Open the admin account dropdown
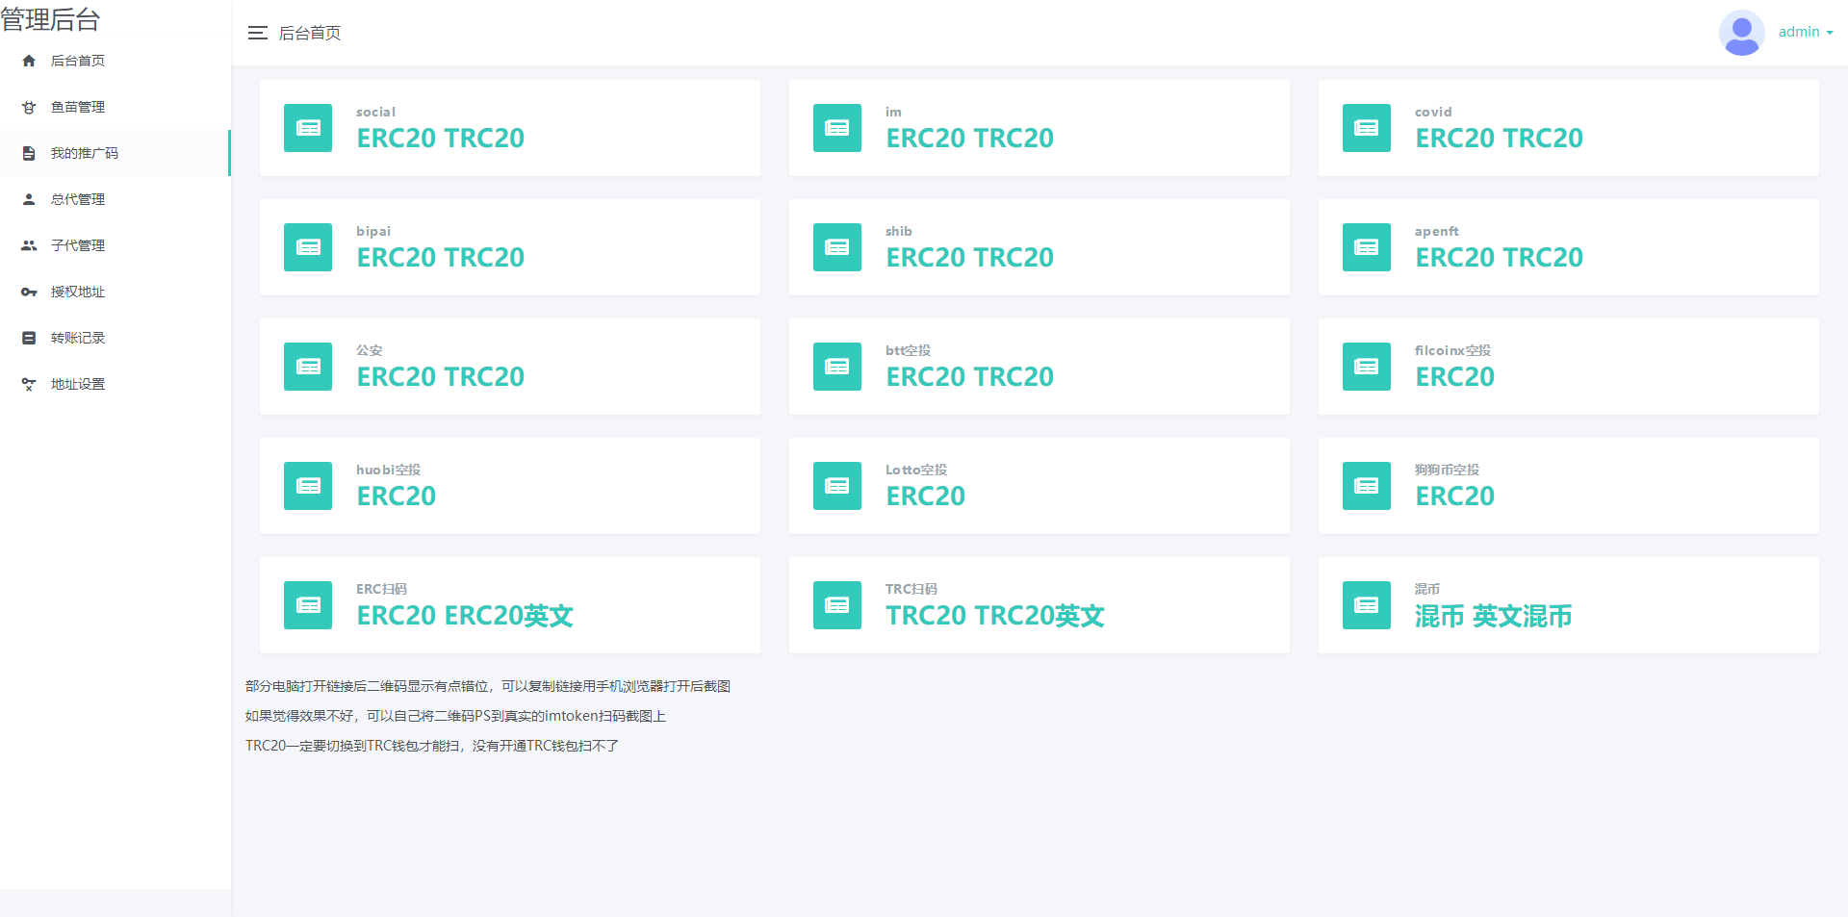Viewport: 1848px width, 917px height. pyautogui.click(x=1806, y=32)
